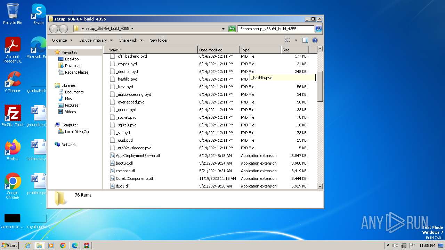The image size is (445, 250).
Task: Show hidden tray icons arrow
Action: [388, 245]
